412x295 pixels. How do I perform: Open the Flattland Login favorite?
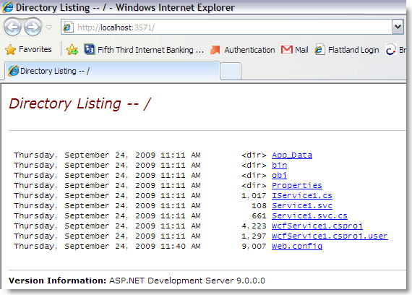point(347,50)
